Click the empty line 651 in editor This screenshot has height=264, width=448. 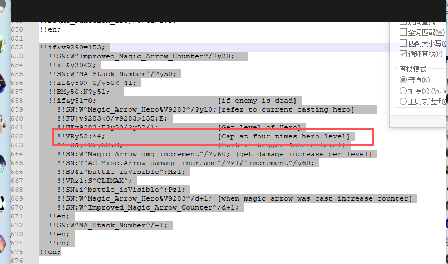[167, 38]
